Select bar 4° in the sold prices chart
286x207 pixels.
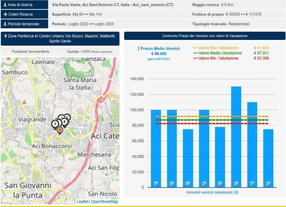pos(204,148)
